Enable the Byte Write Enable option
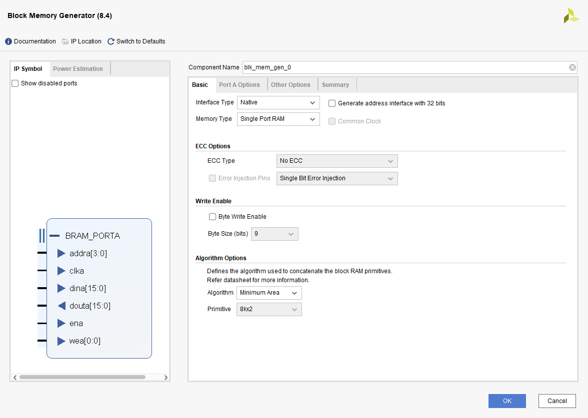 tap(212, 217)
